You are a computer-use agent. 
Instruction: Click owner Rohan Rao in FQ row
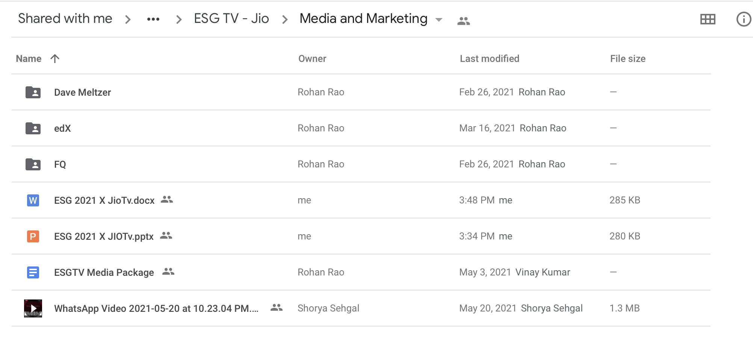point(321,164)
